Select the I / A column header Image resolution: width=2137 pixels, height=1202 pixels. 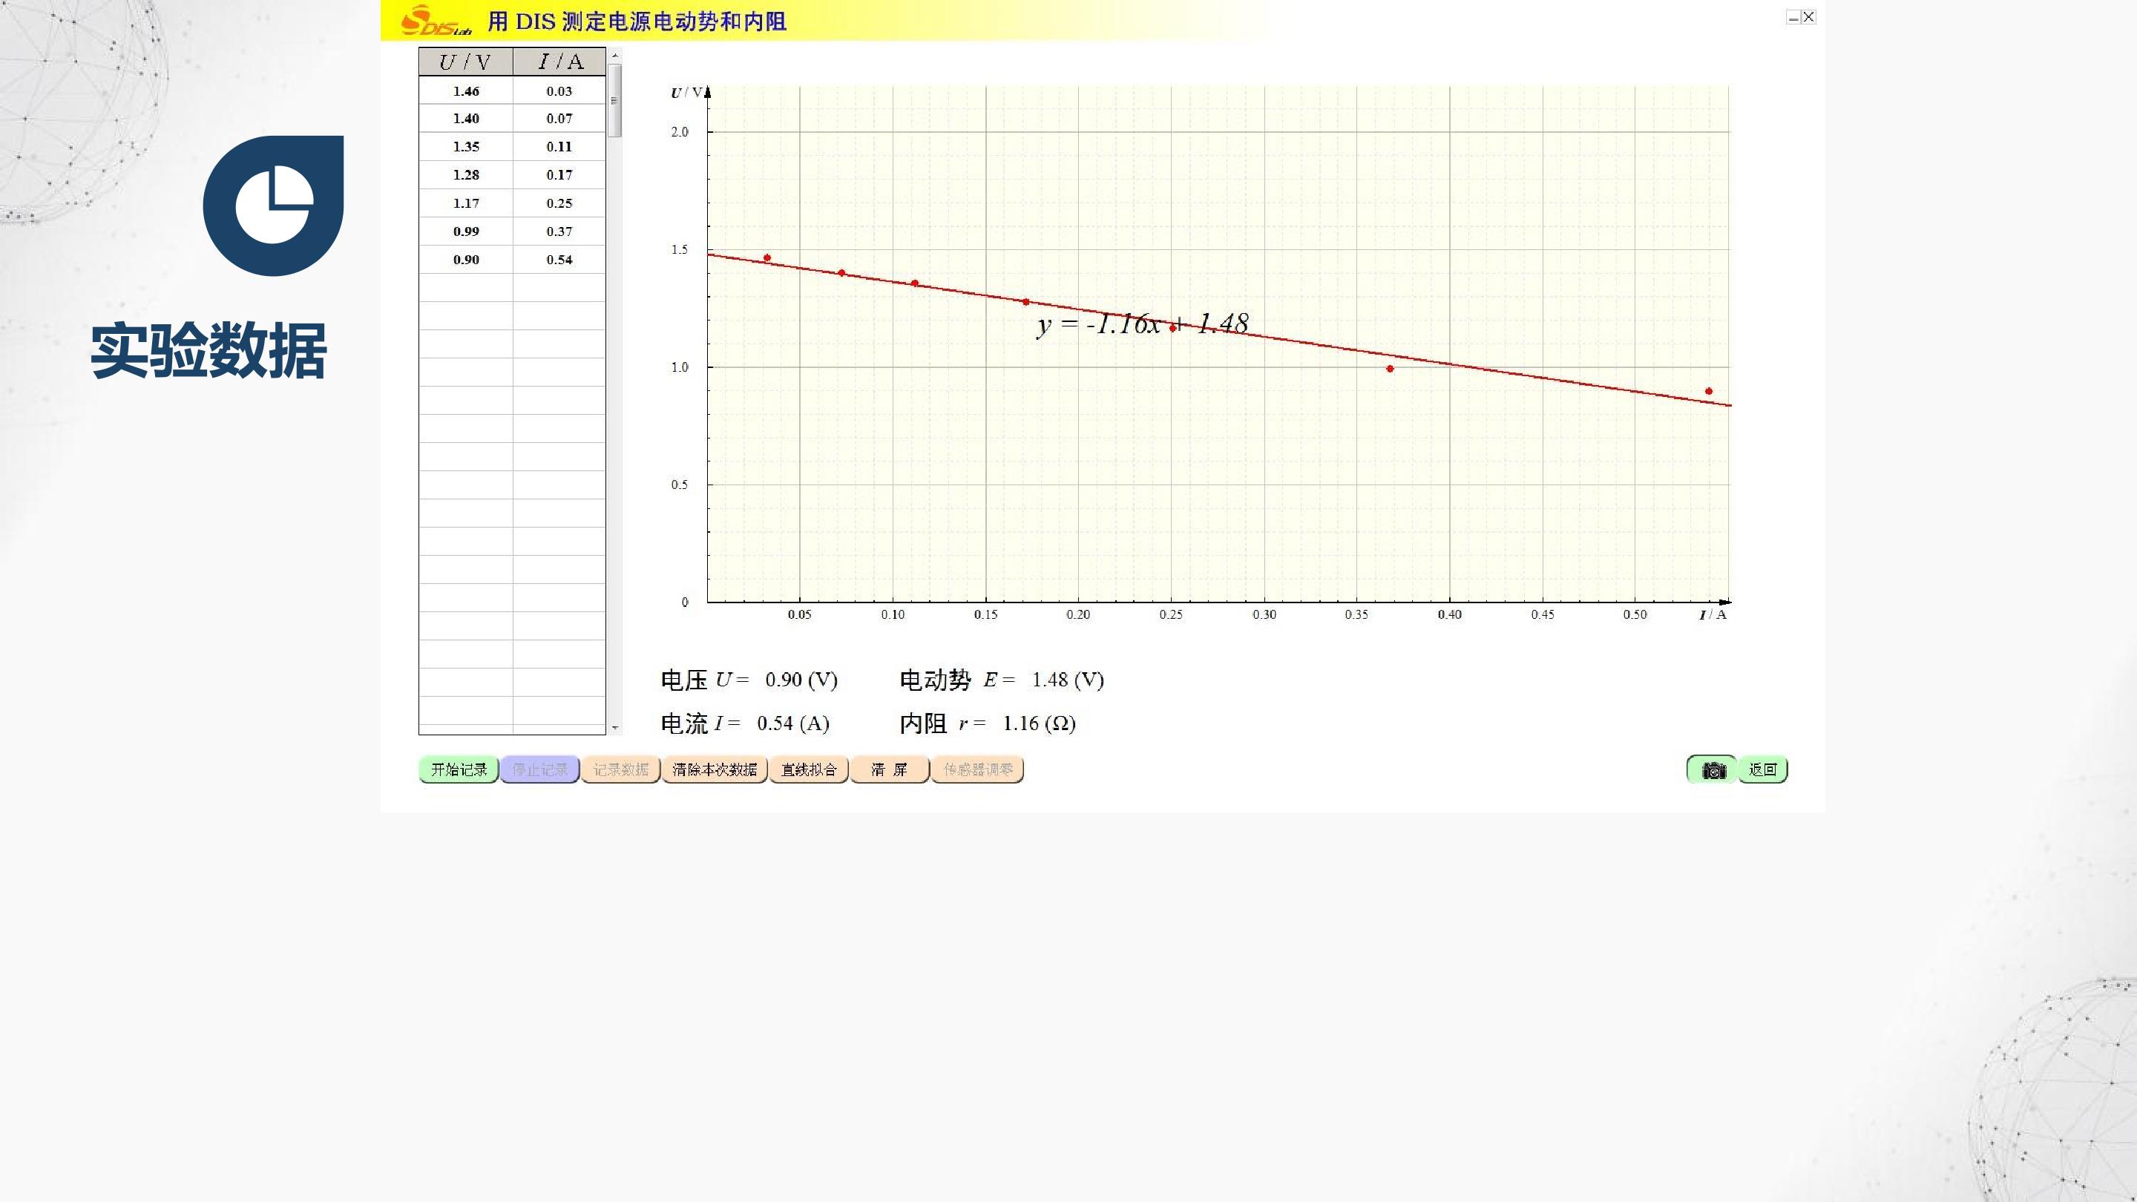[x=560, y=62]
